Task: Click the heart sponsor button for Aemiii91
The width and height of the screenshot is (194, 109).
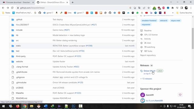Action: (x=180, y=95)
